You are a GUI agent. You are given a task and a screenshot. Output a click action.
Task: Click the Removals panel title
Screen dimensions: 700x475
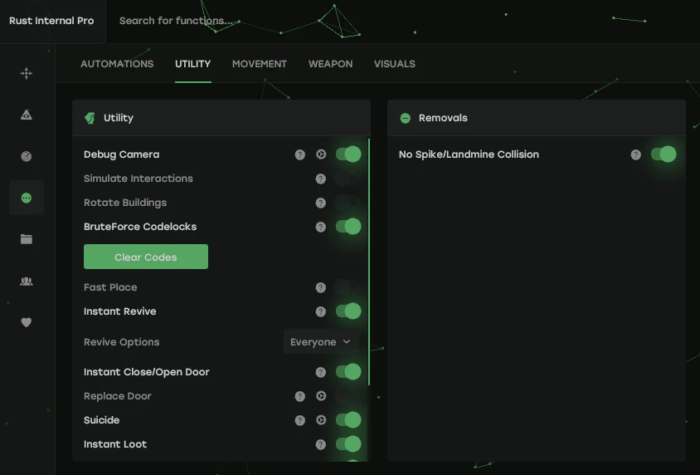[x=443, y=118]
